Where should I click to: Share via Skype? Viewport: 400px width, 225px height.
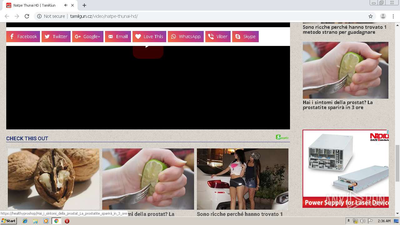point(245,37)
